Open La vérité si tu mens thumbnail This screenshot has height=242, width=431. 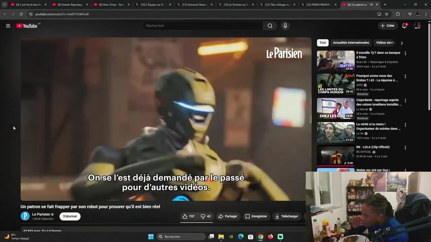(336, 133)
